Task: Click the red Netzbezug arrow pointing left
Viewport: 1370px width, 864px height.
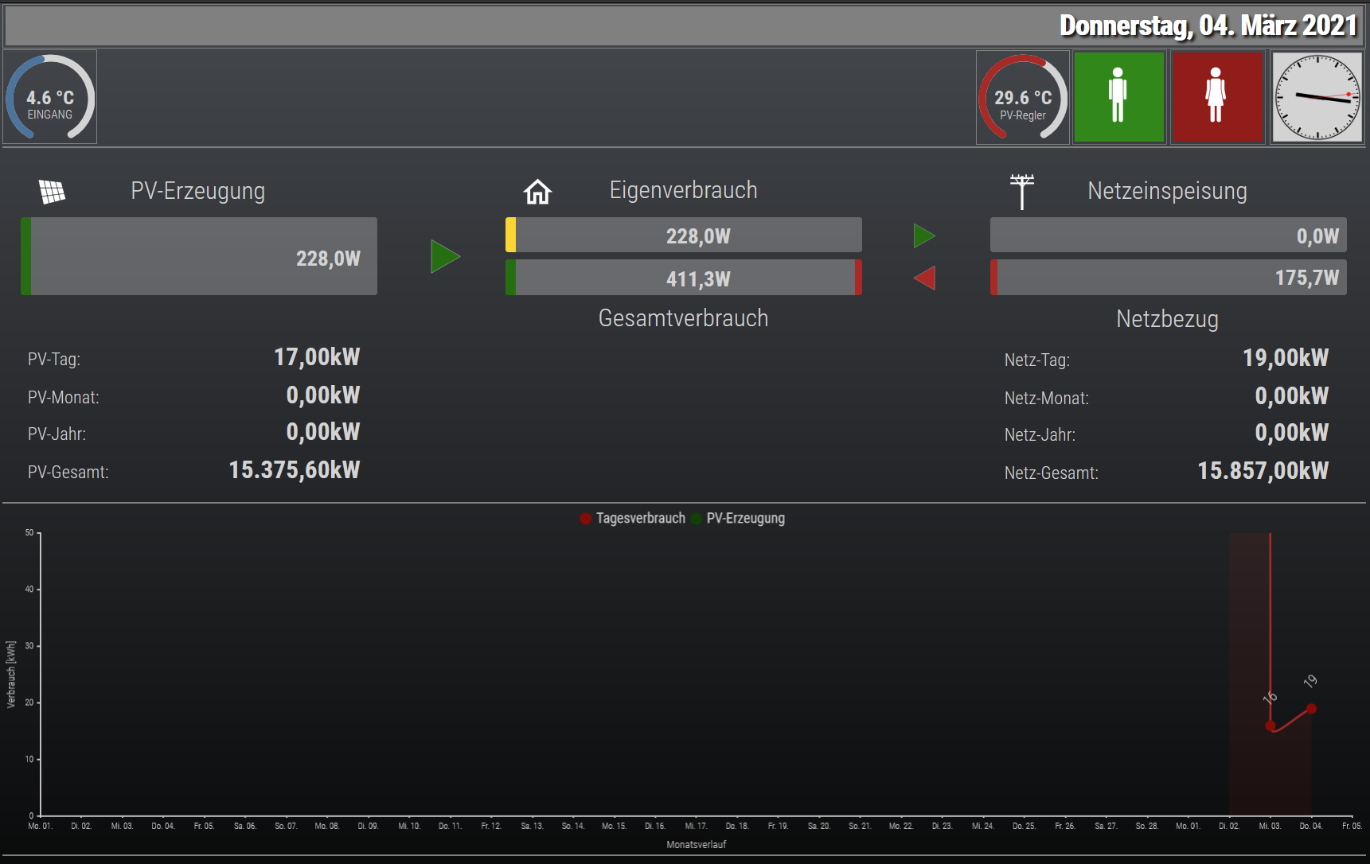Action: 924,278
